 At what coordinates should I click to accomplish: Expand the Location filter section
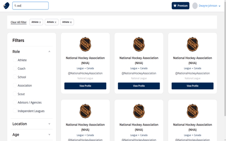point(49,124)
